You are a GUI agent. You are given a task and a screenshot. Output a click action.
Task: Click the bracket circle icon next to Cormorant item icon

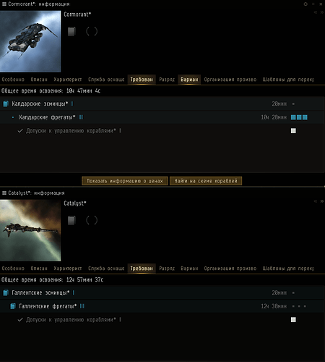click(x=92, y=31)
